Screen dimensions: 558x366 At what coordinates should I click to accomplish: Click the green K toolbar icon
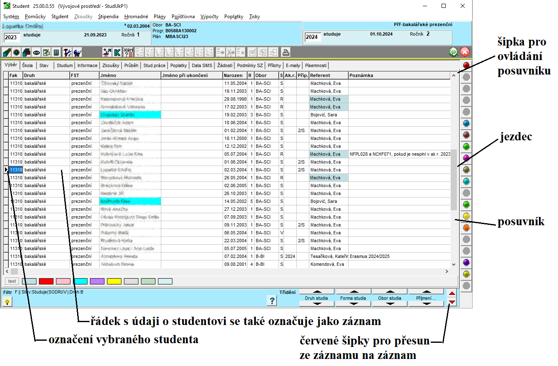point(117,53)
